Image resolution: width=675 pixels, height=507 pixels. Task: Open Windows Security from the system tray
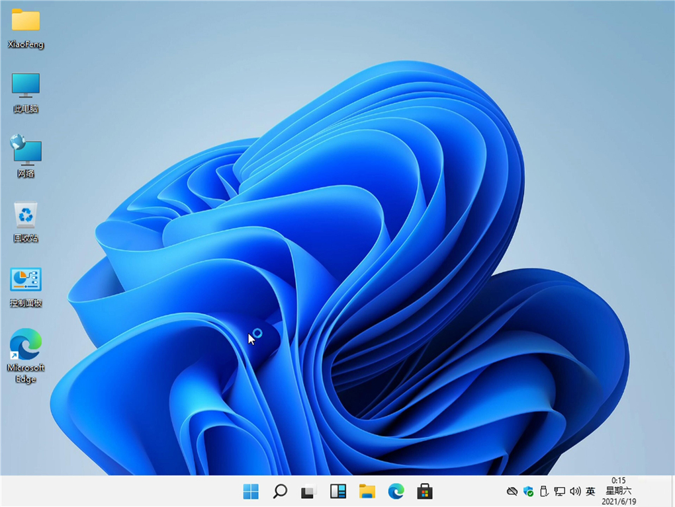(x=528, y=491)
